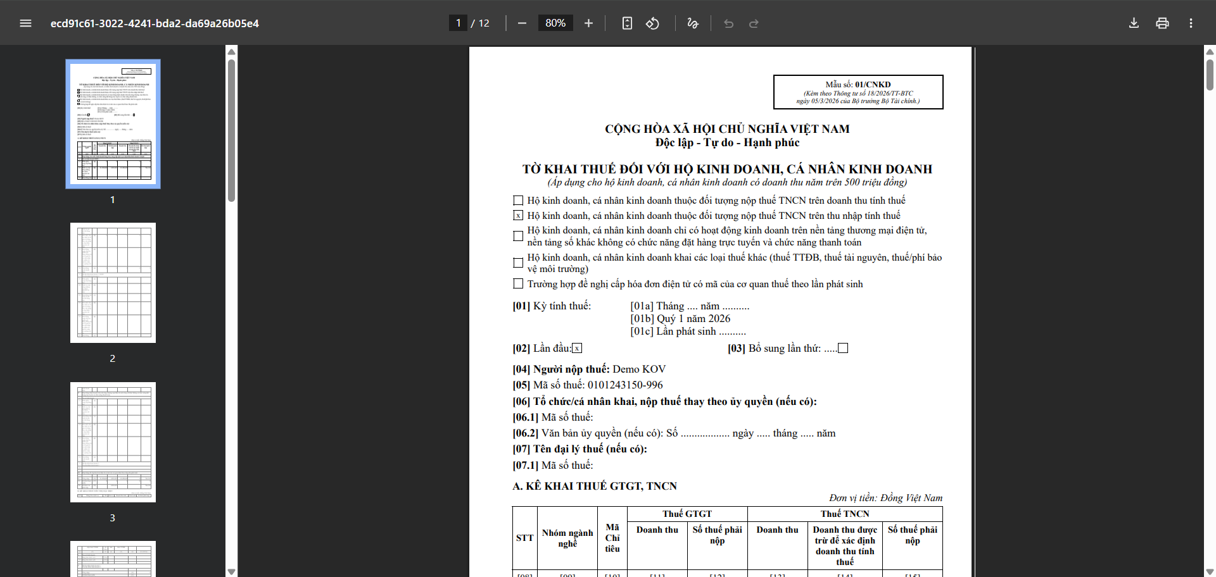1216x577 pixels.
Task: Click the document scroll down arrow
Action: pos(1210,572)
